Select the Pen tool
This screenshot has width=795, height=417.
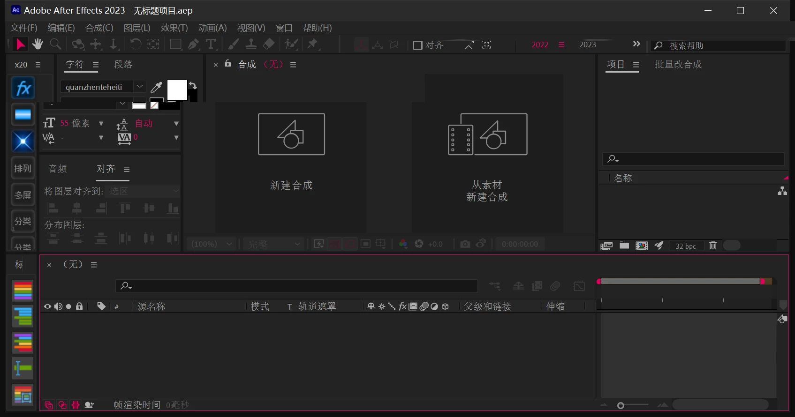[x=193, y=45]
